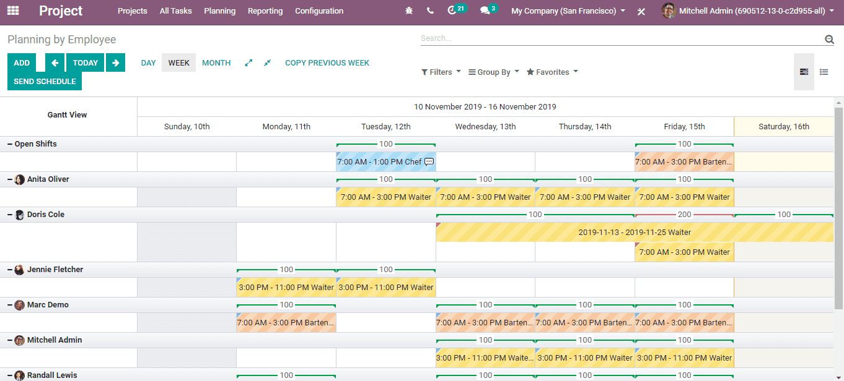
Task: Collapse the Doris Cole row group
Action: [10, 215]
